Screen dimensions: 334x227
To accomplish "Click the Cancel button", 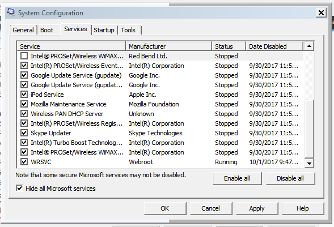I will tap(211, 208).
